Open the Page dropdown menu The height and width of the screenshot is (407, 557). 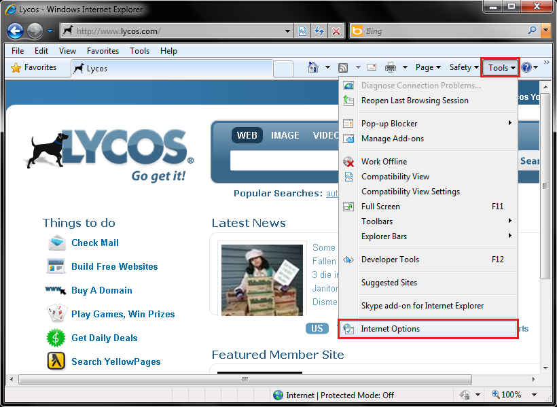(x=428, y=67)
